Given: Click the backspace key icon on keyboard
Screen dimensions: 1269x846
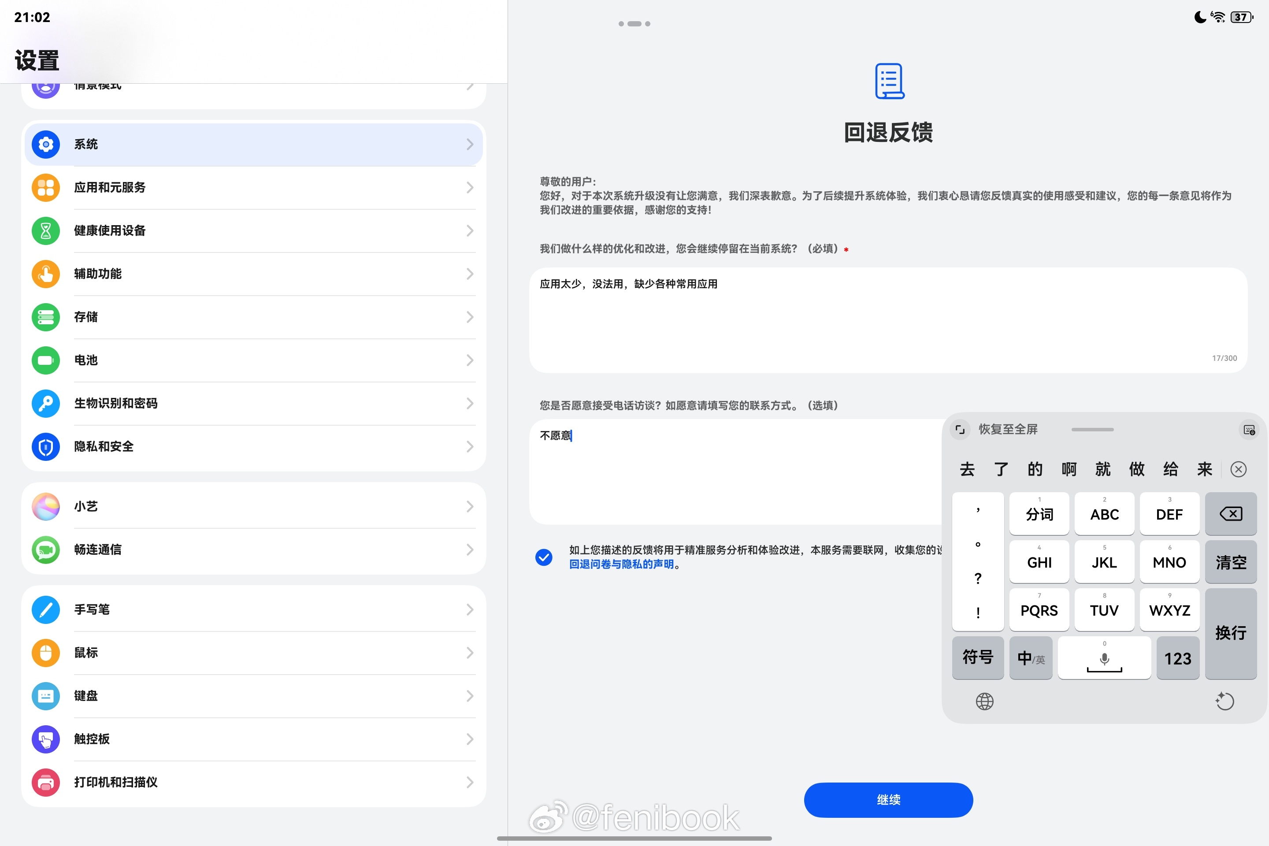Looking at the screenshot, I should (x=1230, y=513).
